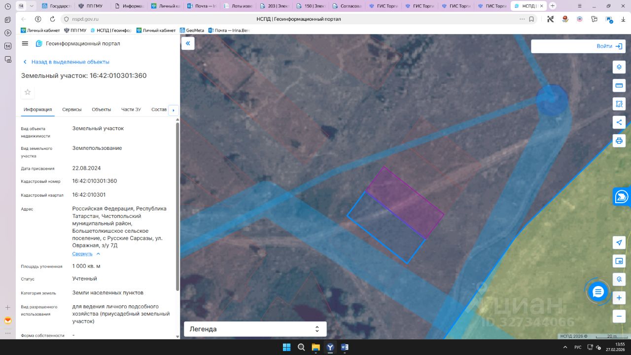Open the РУС keyboard language indicator
Image resolution: width=631 pixels, height=355 pixels.
coord(578,347)
